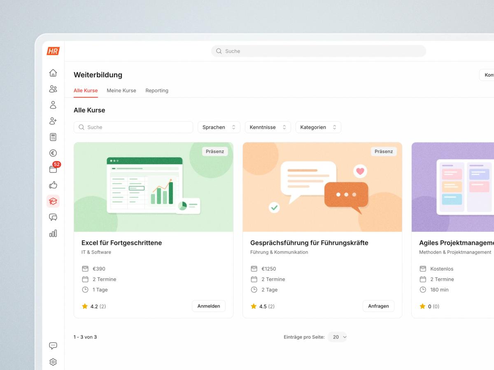This screenshot has width=494, height=370.
Task: Open the euro payroll sidebar icon
Action: tap(53, 153)
